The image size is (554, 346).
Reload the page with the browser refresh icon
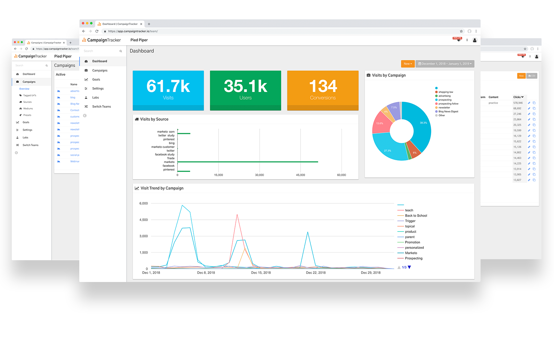(97, 31)
